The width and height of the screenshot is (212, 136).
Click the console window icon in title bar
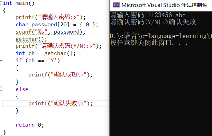pyautogui.click(x=116, y=5)
